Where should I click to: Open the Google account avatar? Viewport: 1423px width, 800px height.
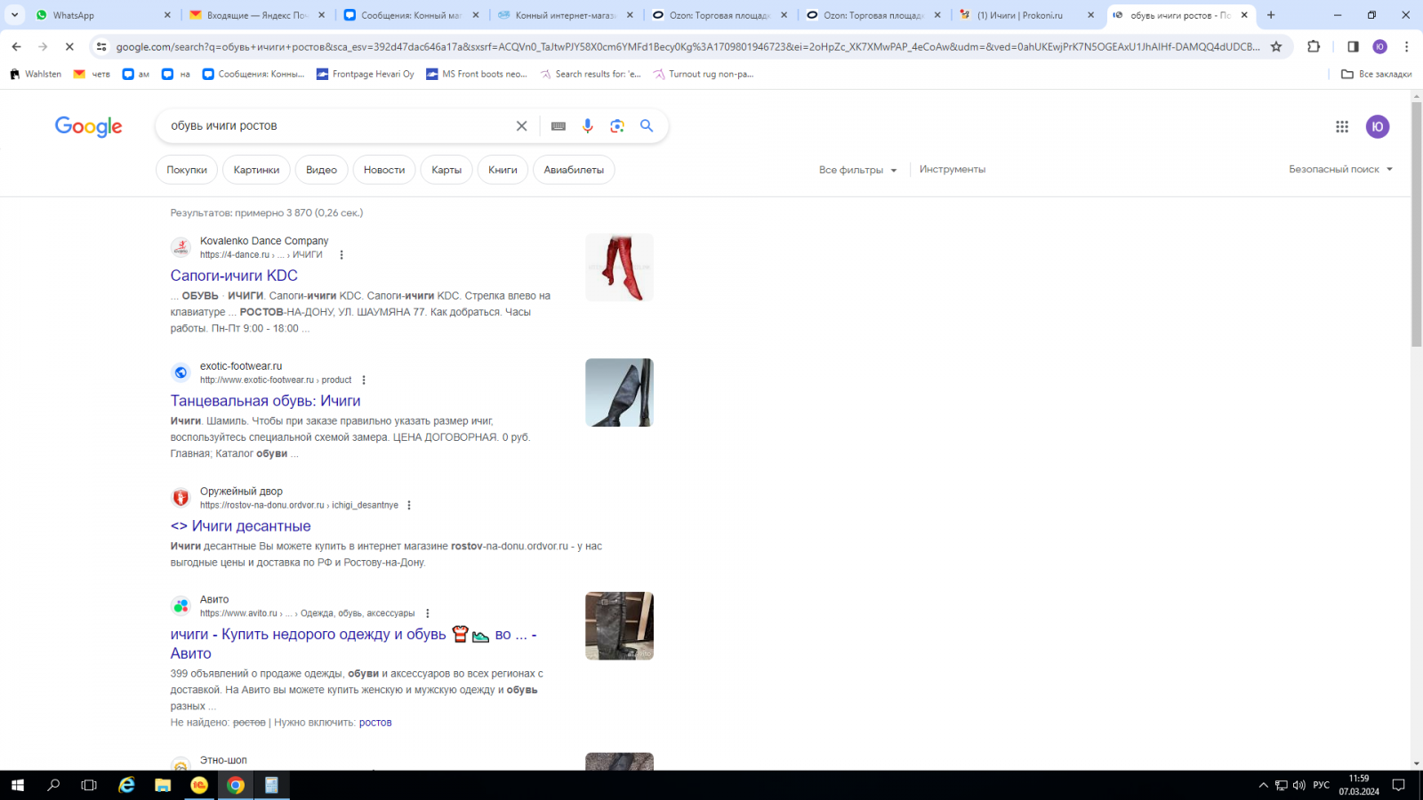pos(1378,127)
